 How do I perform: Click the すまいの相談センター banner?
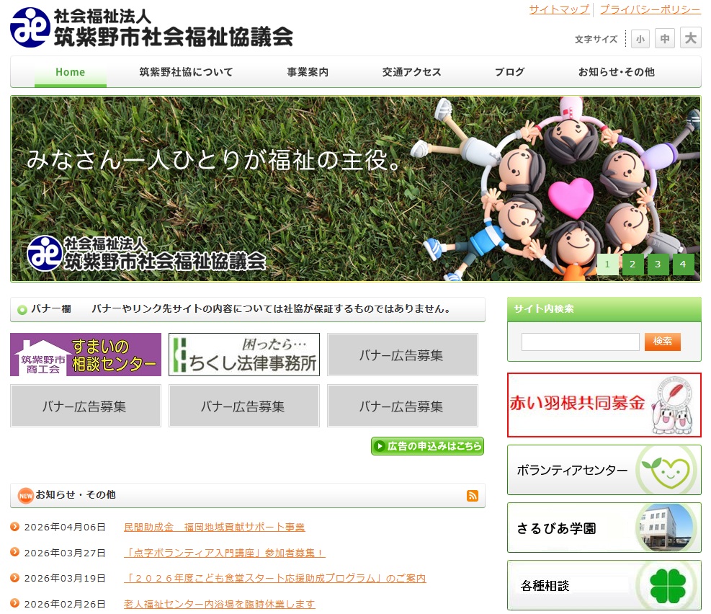click(x=86, y=355)
